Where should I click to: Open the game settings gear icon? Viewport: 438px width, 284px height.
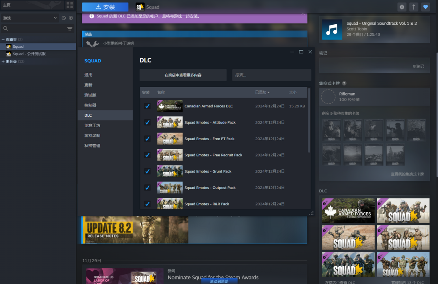[402, 7]
